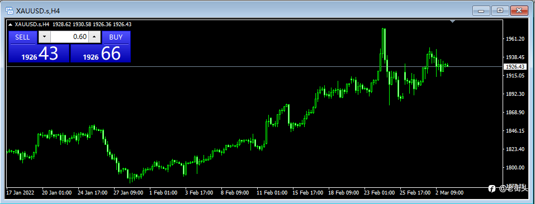Minimize the XAUUSD.s chart window
The image size is (535, 204).
(x=481, y=11)
